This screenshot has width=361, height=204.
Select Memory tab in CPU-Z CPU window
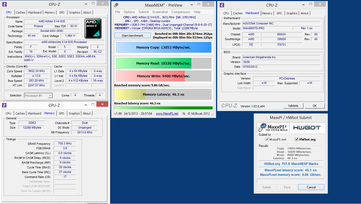pos(50,12)
